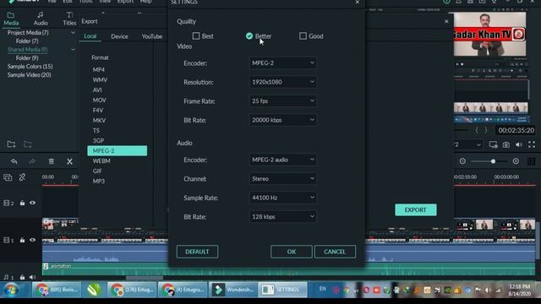Switch to YouTube export tab
The width and height of the screenshot is (541, 304).
pos(152,36)
